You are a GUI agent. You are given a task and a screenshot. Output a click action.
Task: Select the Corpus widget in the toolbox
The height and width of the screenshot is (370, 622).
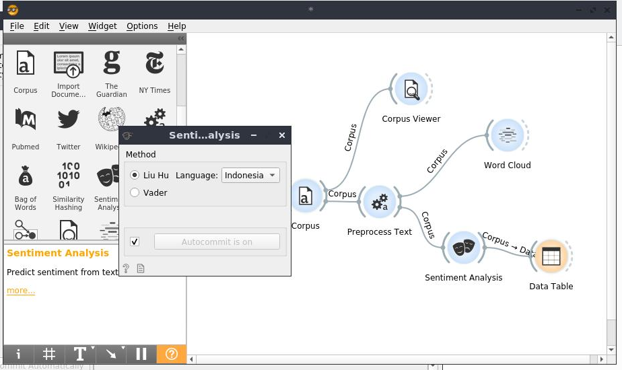26,71
